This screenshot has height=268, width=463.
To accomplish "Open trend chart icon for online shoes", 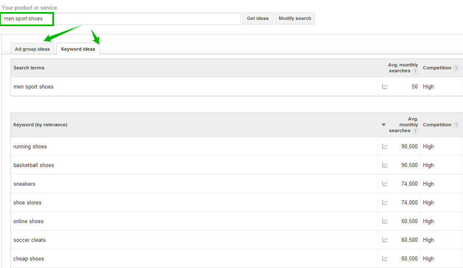I will click(x=385, y=221).
